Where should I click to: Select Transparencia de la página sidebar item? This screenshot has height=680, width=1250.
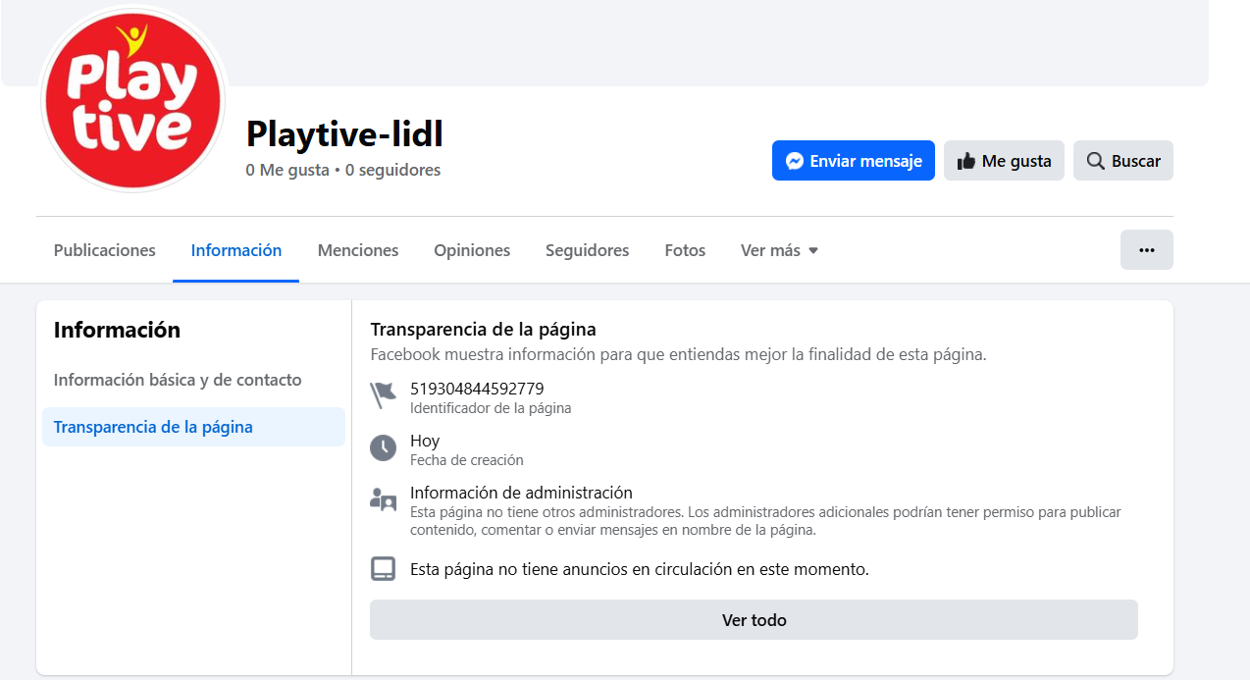(x=193, y=427)
